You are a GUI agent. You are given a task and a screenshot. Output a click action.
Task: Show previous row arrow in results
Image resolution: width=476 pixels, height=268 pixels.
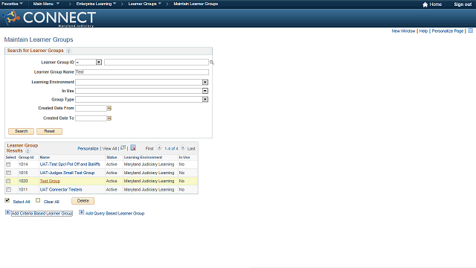[159, 147]
